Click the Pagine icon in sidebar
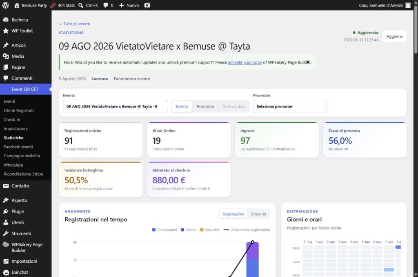This screenshot has height=277, width=418. pyautogui.click(x=6, y=68)
